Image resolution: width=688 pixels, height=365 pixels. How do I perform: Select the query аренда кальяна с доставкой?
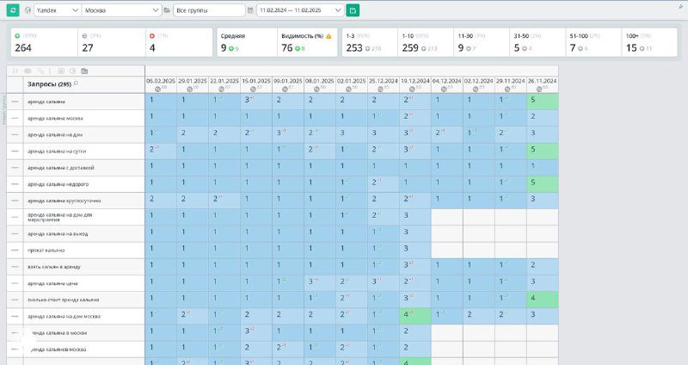pyautogui.click(x=60, y=168)
